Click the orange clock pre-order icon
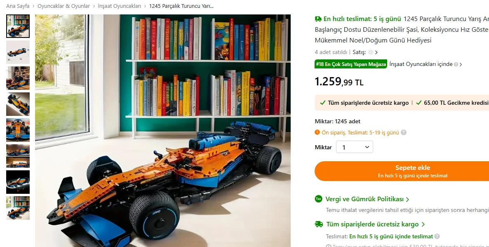The width and height of the screenshot is (489, 247). point(317,132)
